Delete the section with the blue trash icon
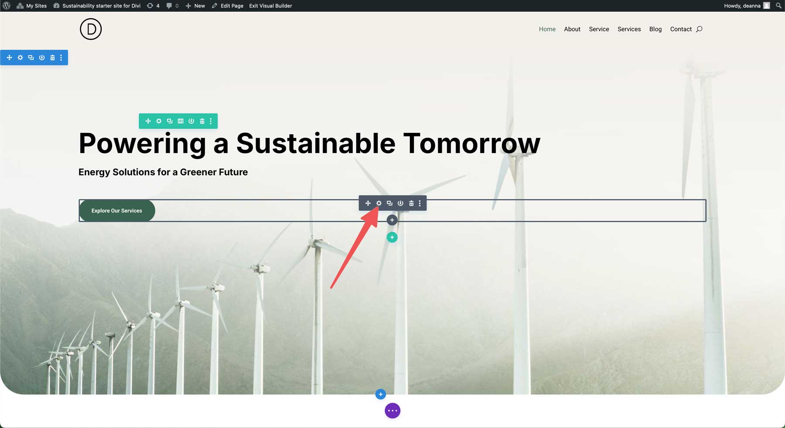785x428 pixels. (52, 57)
